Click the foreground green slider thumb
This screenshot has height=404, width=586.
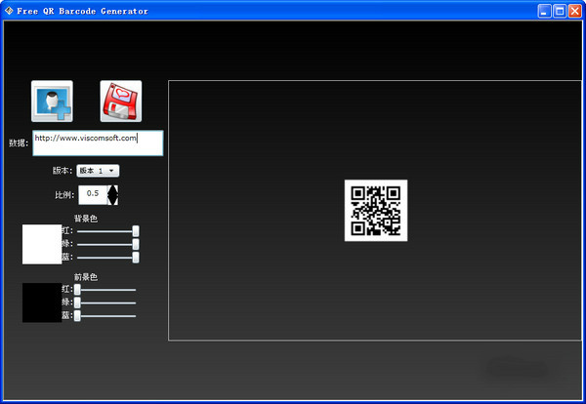pos(77,303)
